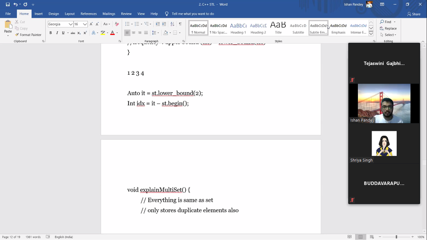This screenshot has height=240, width=427.
Task: Toggle bold formatting
Action: 51,32
